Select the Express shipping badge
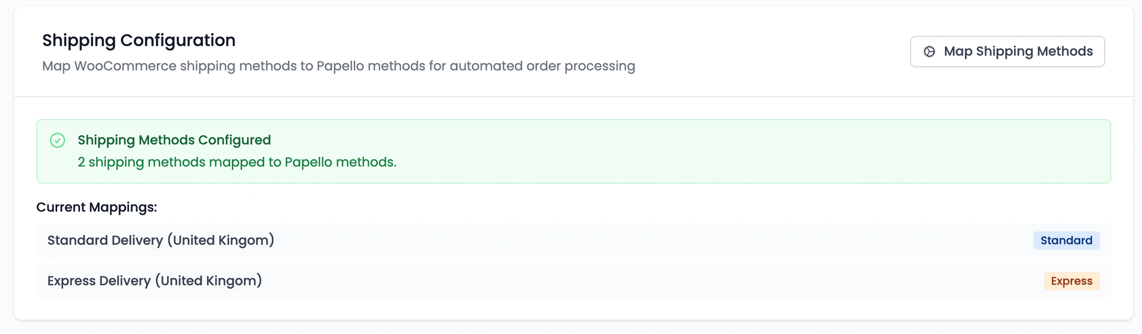 coord(1072,281)
